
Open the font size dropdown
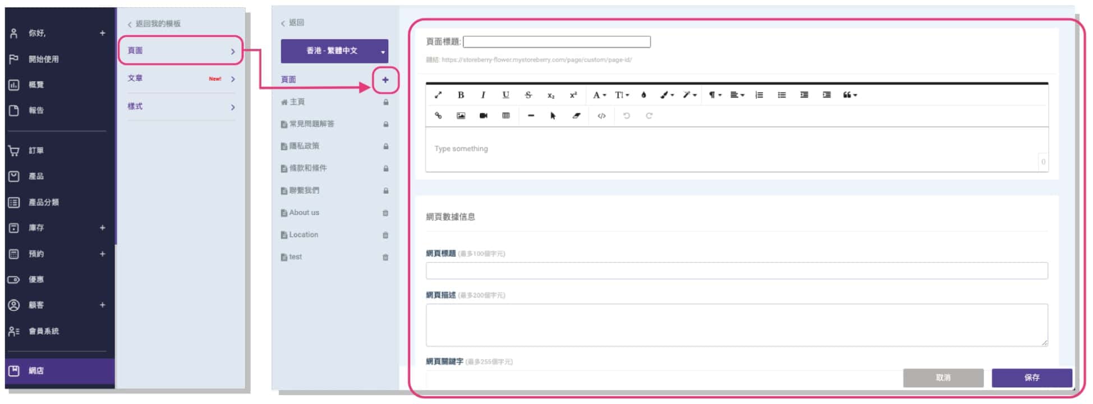point(622,95)
